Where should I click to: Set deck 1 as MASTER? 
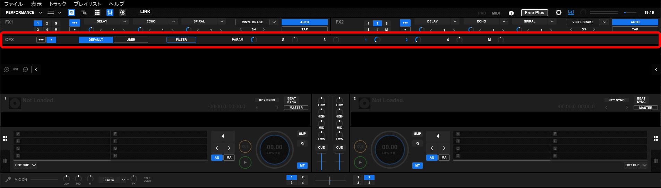[296, 108]
